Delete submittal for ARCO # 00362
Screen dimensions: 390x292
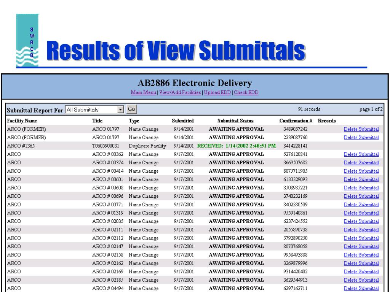(x=361, y=154)
